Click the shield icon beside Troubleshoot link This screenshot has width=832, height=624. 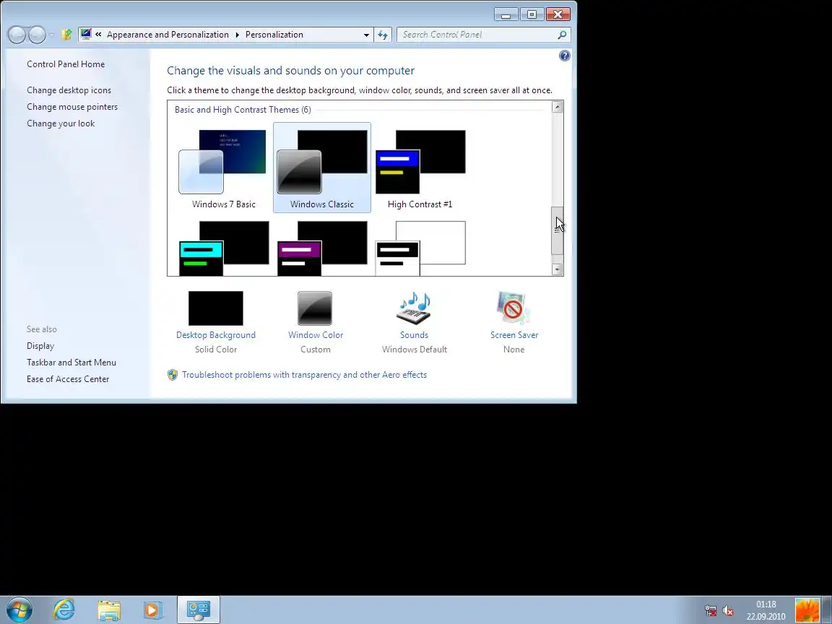coord(173,375)
